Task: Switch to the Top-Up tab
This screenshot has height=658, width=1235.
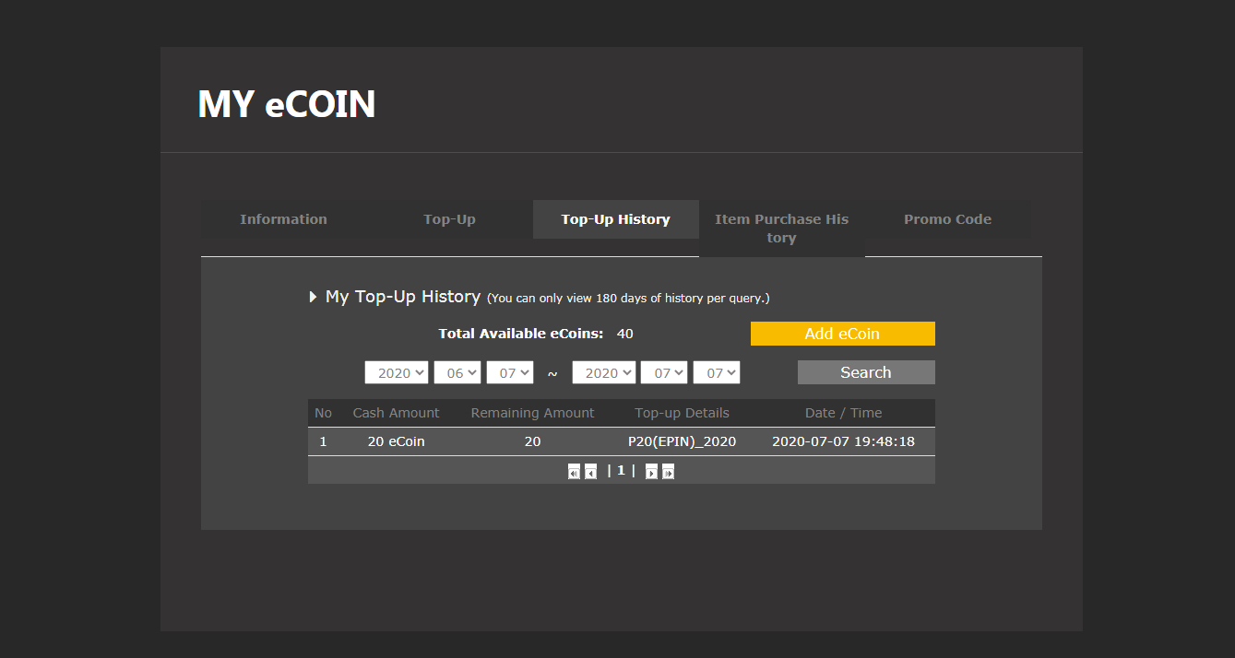Action: pos(449,219)
